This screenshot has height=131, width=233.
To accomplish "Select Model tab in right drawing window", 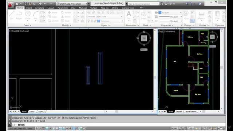I will point(171,111).
